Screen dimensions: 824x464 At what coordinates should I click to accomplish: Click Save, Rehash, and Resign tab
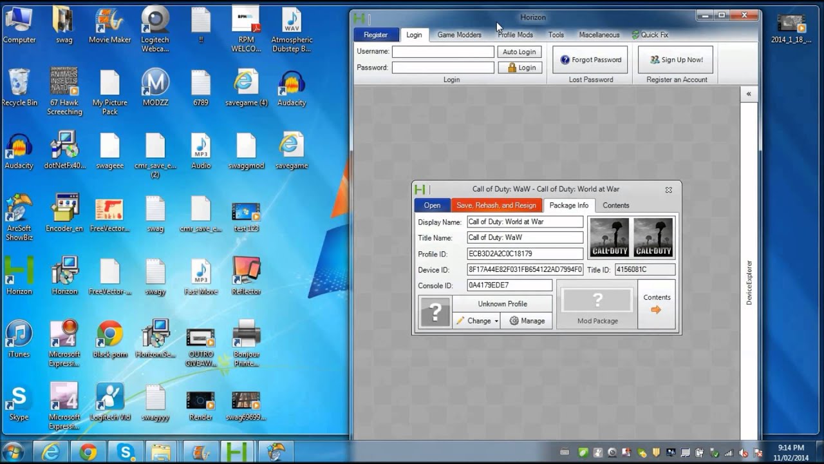pos(496,206)
